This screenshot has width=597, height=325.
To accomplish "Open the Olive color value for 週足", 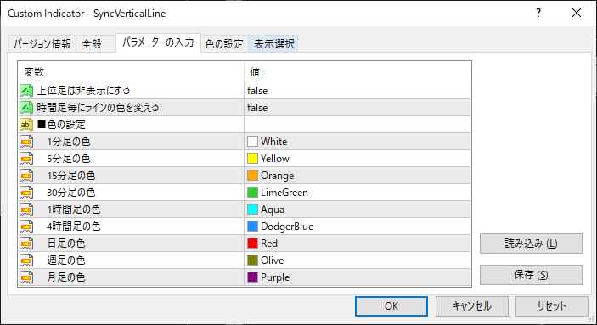I will (x=358, y=261).
